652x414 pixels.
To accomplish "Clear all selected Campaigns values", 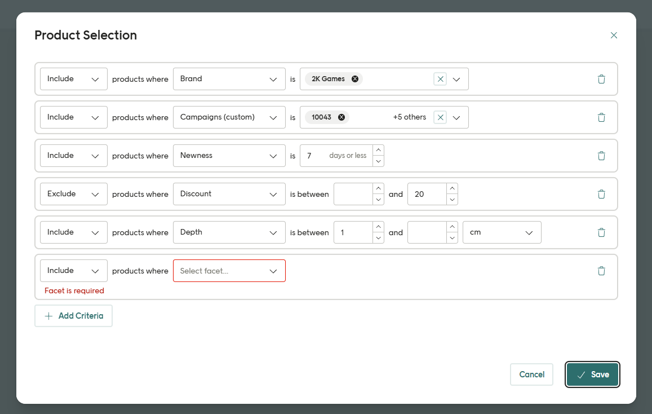I will [441, 117].
